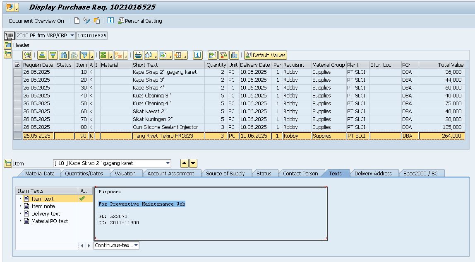Go to next item with down arrow
The image size is (475, 262).
[x=193, y=163]
